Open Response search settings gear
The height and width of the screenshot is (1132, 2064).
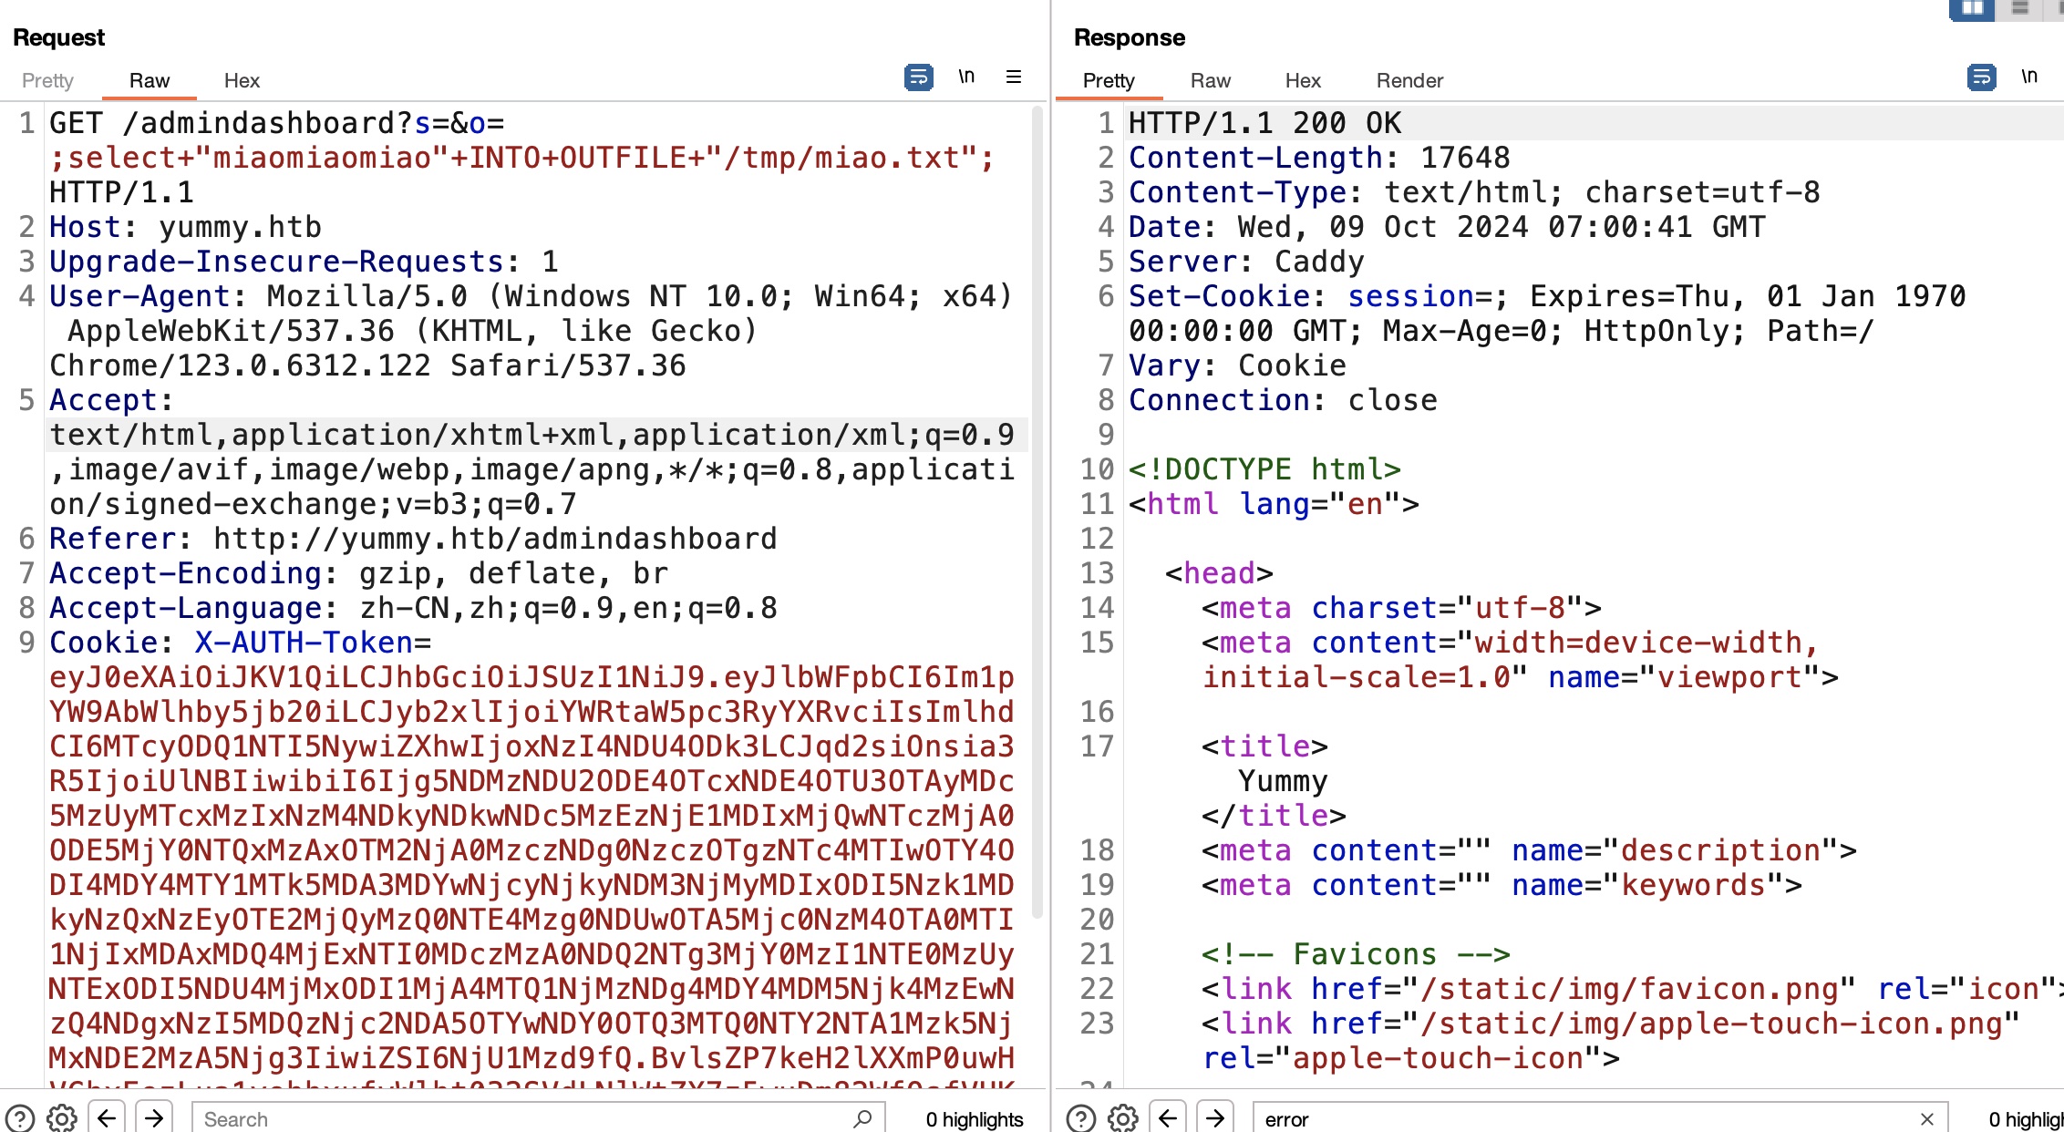point(1123,1118)
